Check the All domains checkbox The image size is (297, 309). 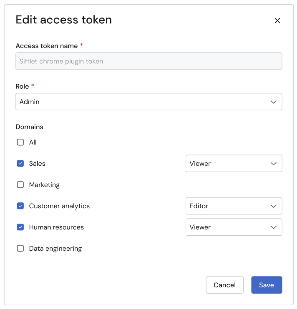20,142
